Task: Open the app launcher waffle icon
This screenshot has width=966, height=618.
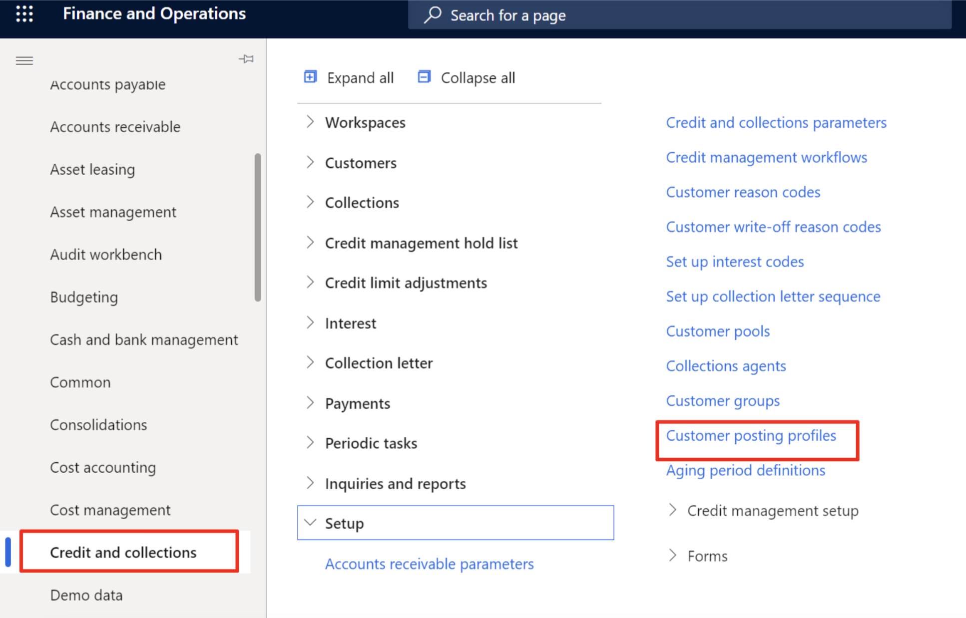Action: [x=24, y=14]
